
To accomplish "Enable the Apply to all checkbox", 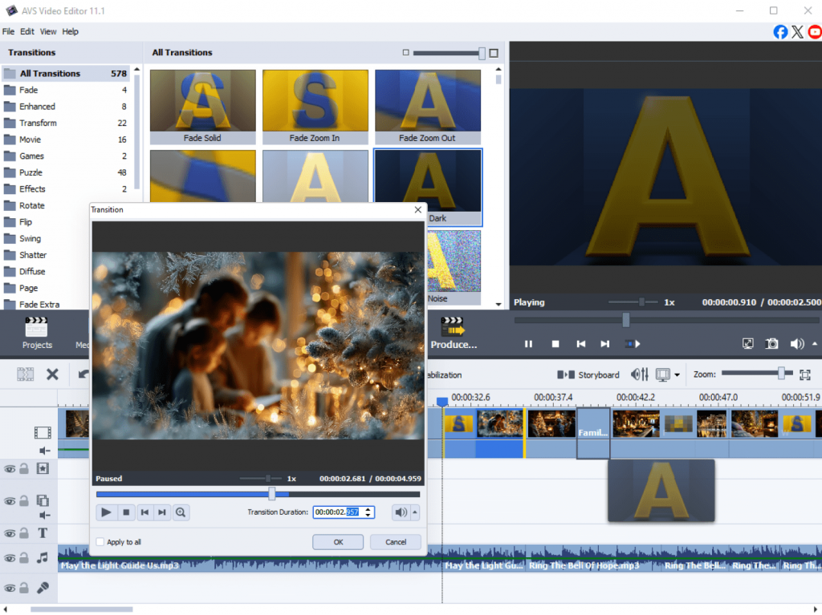I will point(100,542).
